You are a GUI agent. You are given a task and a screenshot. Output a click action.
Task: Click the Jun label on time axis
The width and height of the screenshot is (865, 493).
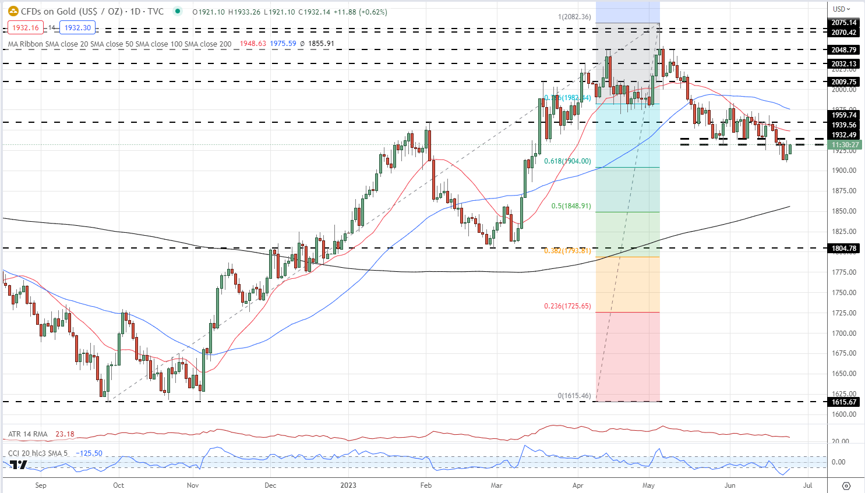point(730,485)
